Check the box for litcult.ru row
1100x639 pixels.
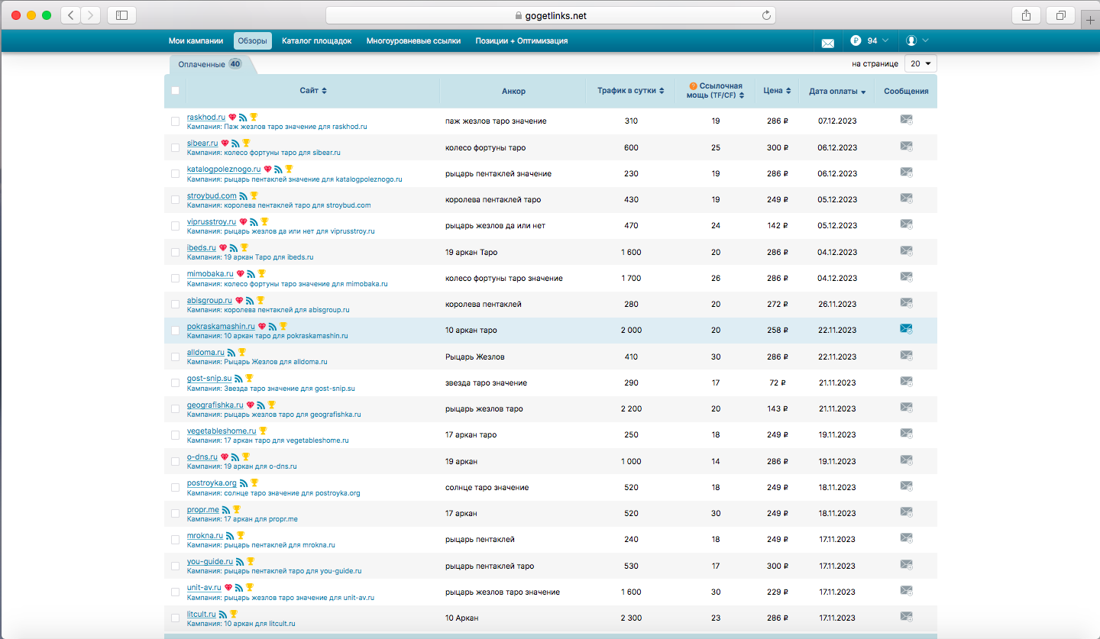[x=175, y=618]
